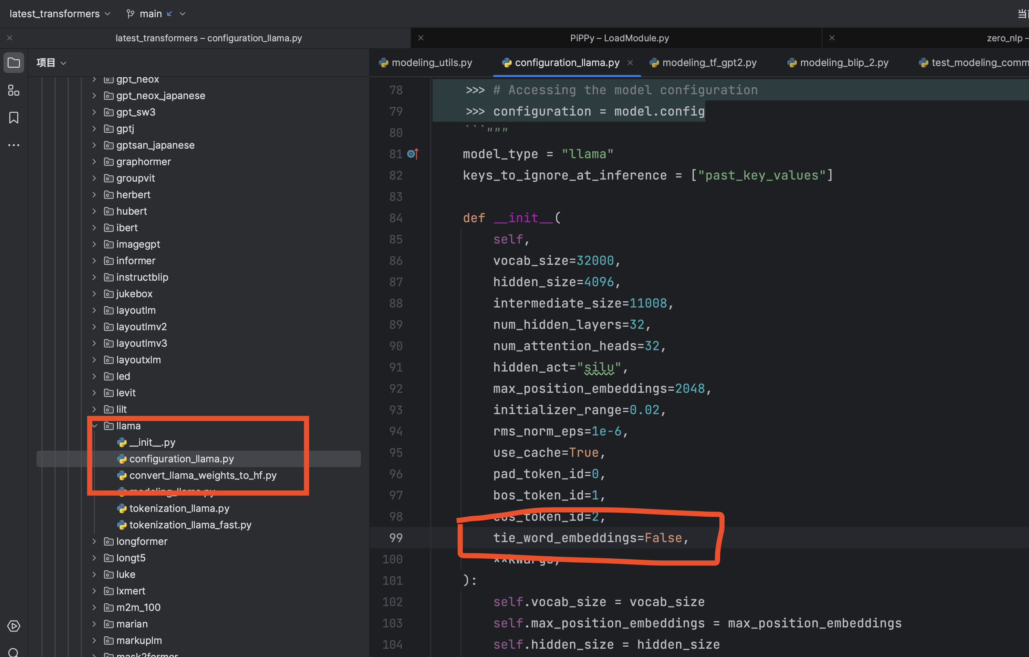Viewport: 1029px width, 657px height.
Task: Click the incoming commits arrow next to main
Action: coord(170,14)
